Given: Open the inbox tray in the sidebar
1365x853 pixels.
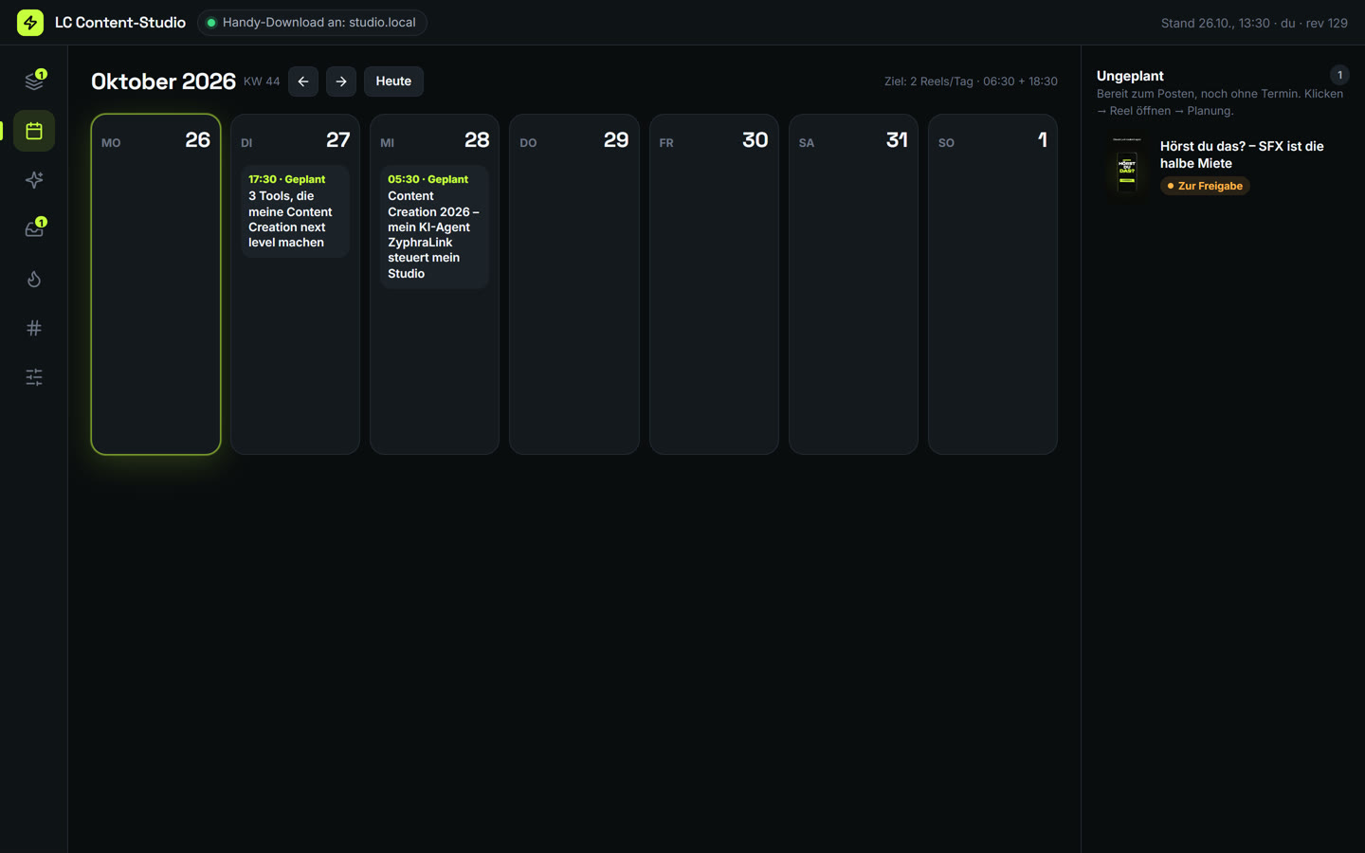Looking at the screenshot, I should tap(34, 229).
